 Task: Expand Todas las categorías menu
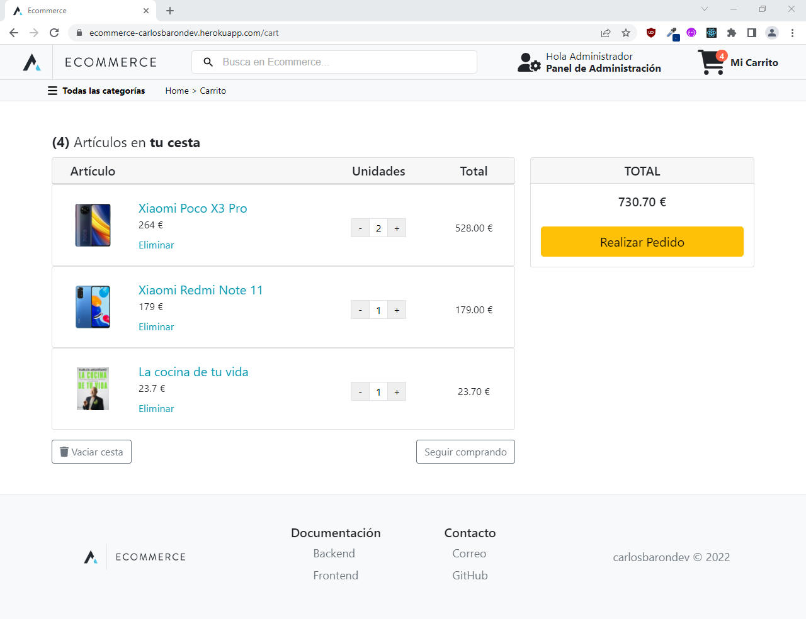click(96, 91)
